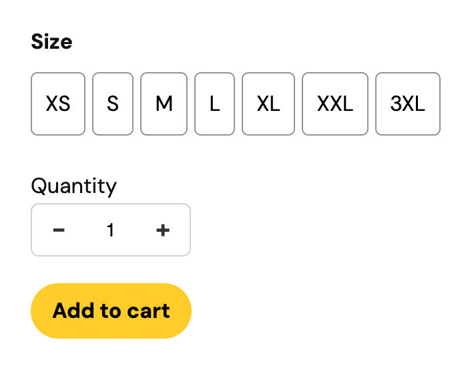
Task: Pick size M
Action: (x=164, y=104)
